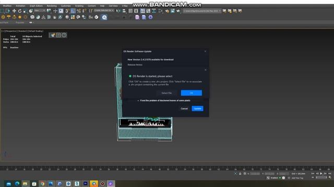Click the Standard viewport label

coord(22,31)
